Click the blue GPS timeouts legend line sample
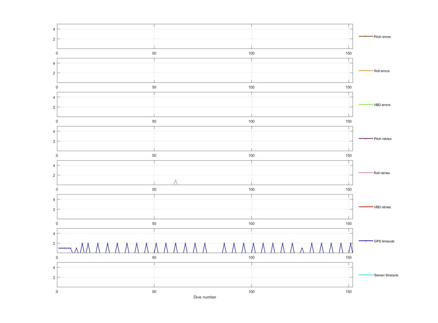 coord(366,241)
